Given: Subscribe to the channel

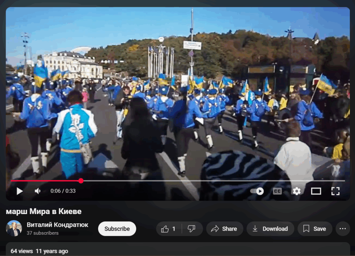Looking at the screenshot, I should [117, 229].
